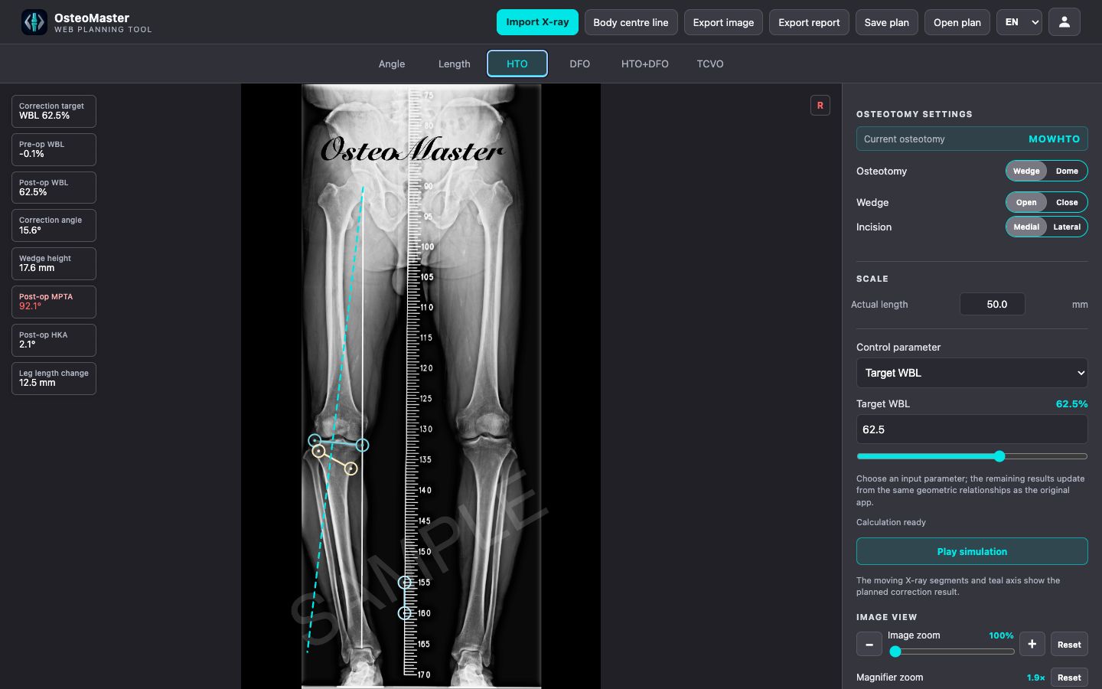Click the Open plan button
1102x689 pixels.
click(x=957, y=22)
